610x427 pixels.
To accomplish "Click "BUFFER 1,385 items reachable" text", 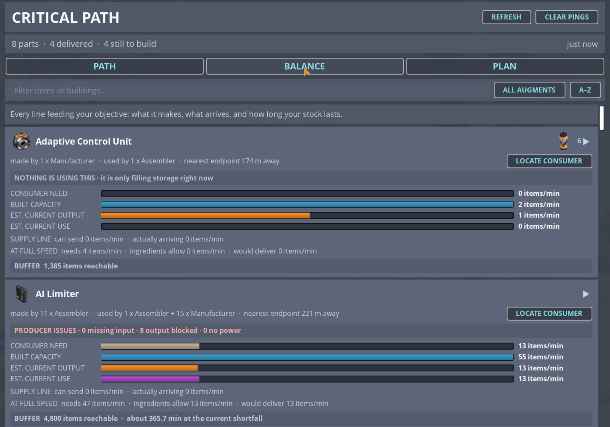I will (66, 266).
